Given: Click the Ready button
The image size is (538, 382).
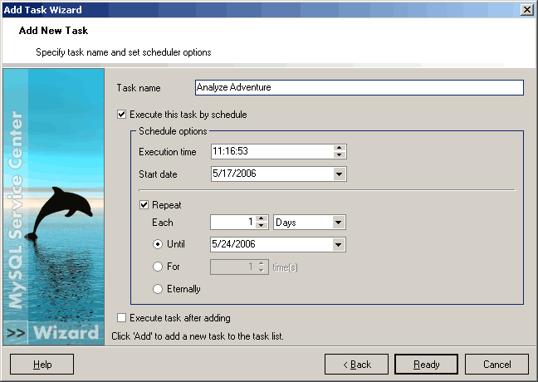Looking at the screenshot, I should pos(427,365).
